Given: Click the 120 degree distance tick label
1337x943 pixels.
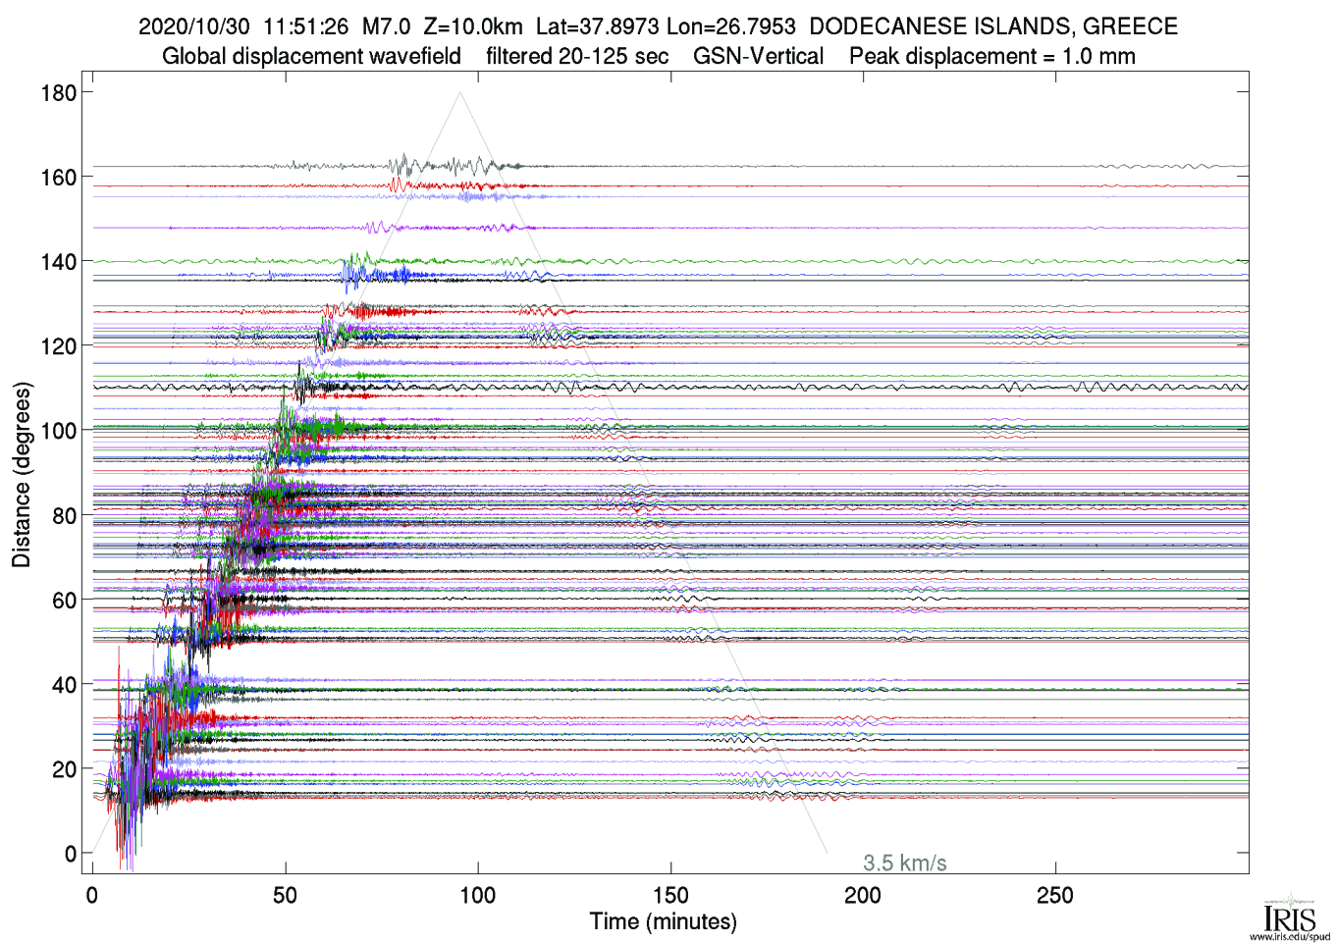Looking at the screenshot, I should pos(58,346).
